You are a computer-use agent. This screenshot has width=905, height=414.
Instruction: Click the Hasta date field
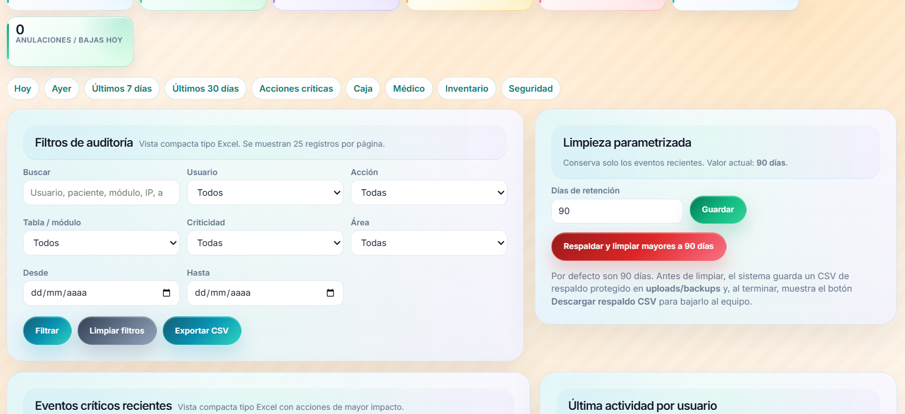click(x=265, y=293)
